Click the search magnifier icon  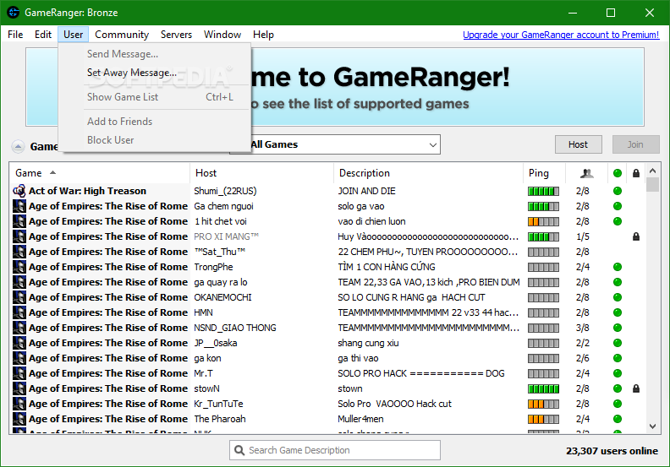click(x=239, y=450)
